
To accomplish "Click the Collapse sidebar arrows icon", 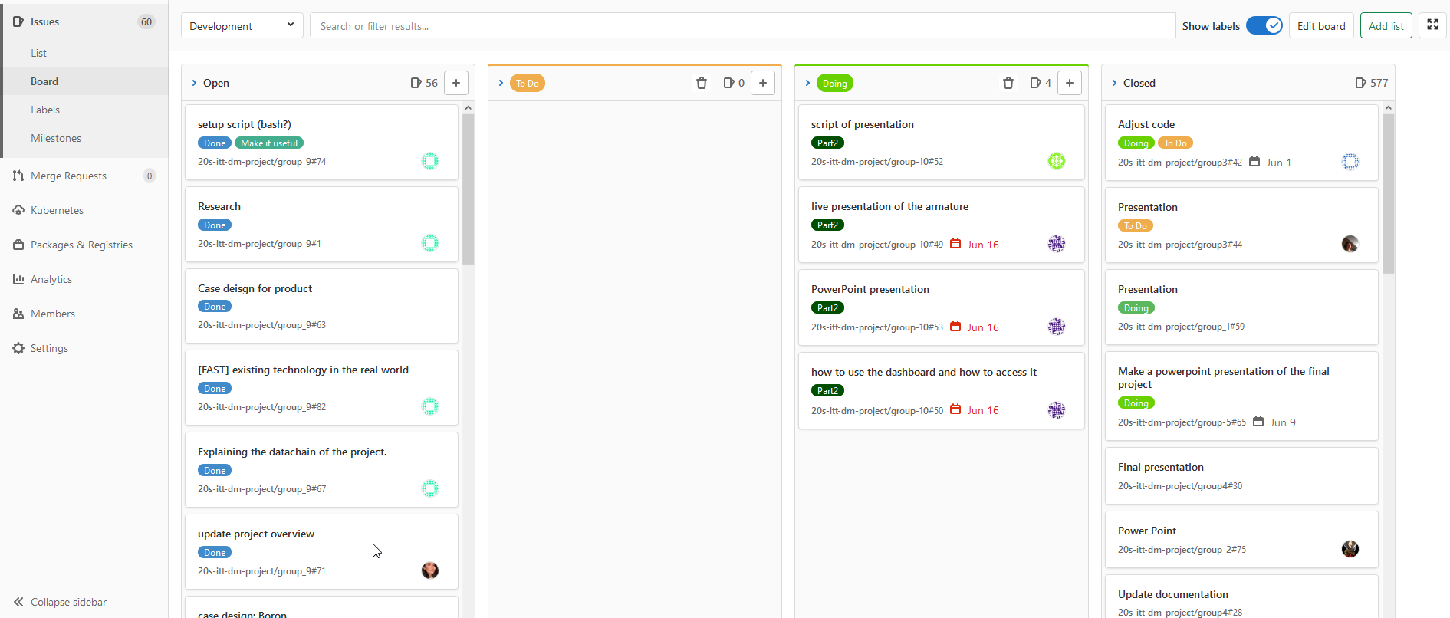I will (x=18, y=602).
